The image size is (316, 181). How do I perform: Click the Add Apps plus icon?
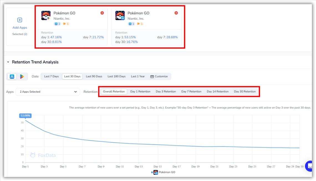click(20, 20)
